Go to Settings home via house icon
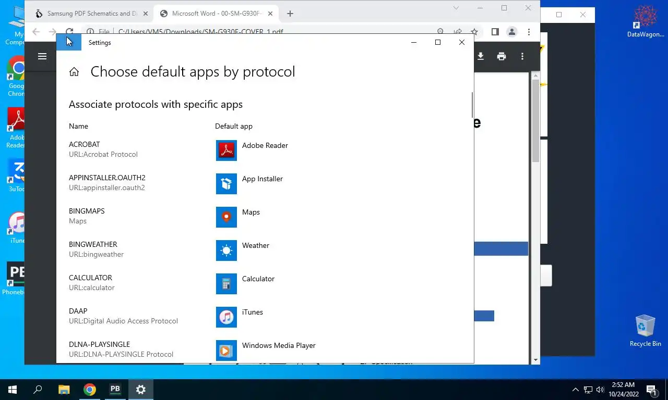 pos(74,72)
